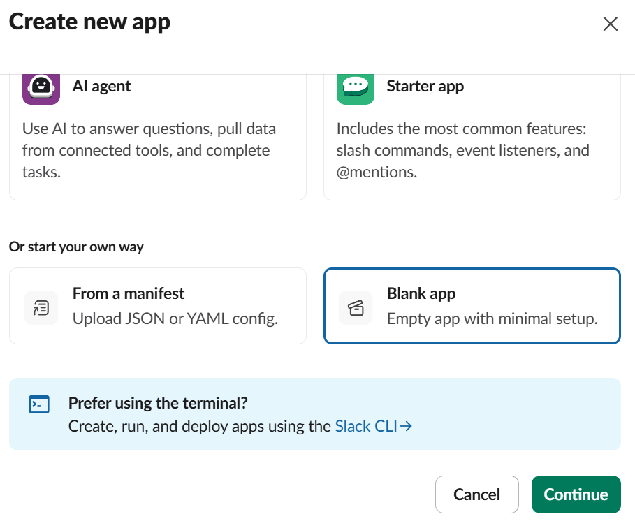
Task: Click the Starter app title text
Action: (425, 86)
